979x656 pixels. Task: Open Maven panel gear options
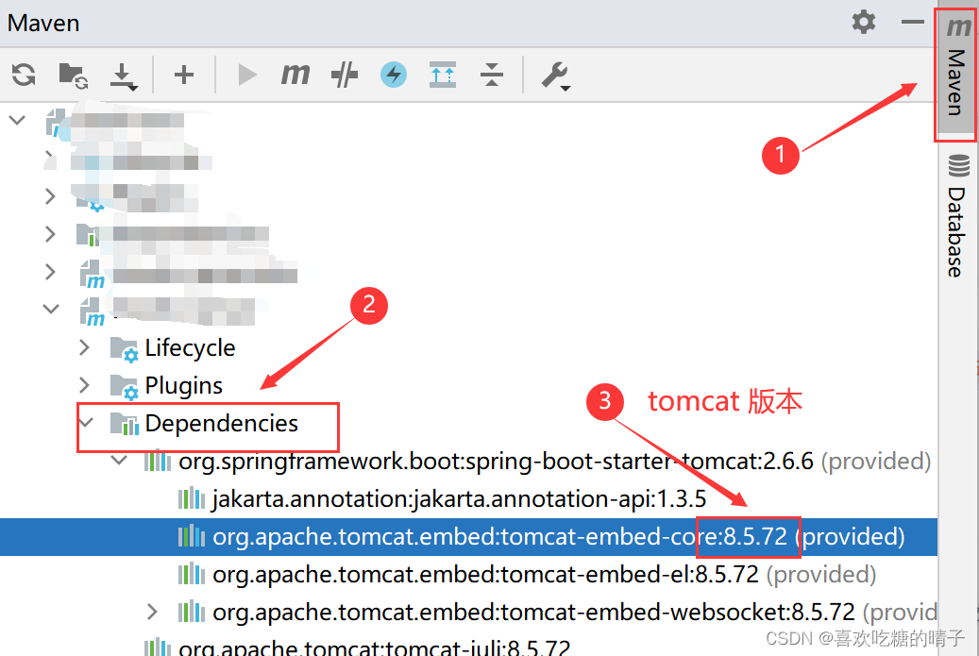coord(864,23)
